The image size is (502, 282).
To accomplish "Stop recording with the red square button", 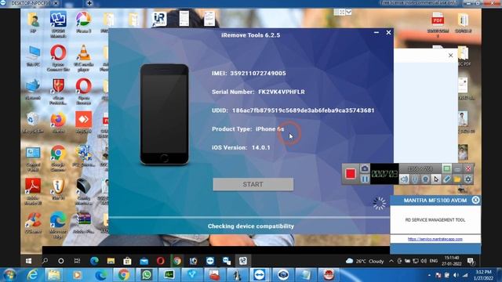I will tap(351, 174).
